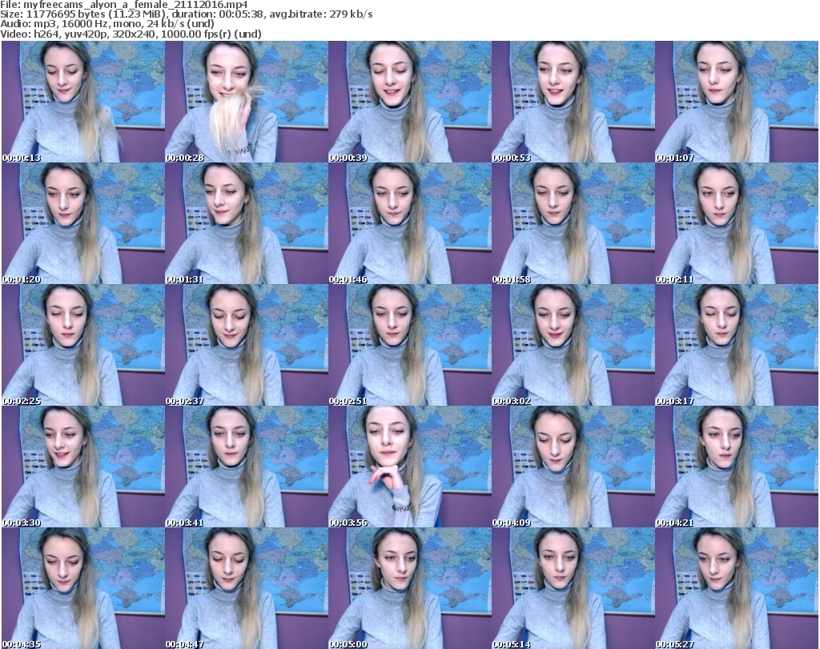Open the frame at 00:01:46
The width and height of the screenshot is (820, 649).
[x=410, y=223]
